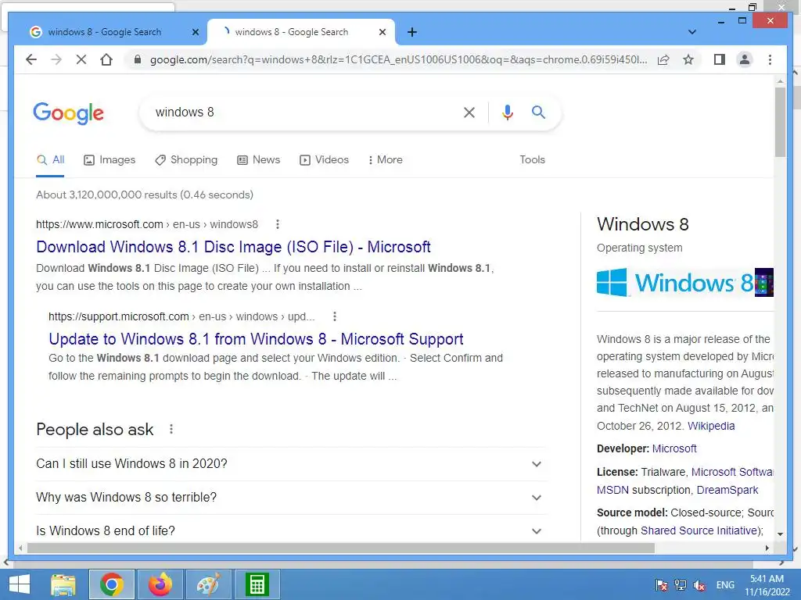
Task: Open Download Windows 8.1 Disc Image link
Action: (x=233, y=247)
